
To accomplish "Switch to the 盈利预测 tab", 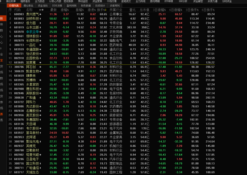I will (x=72, y=6).
